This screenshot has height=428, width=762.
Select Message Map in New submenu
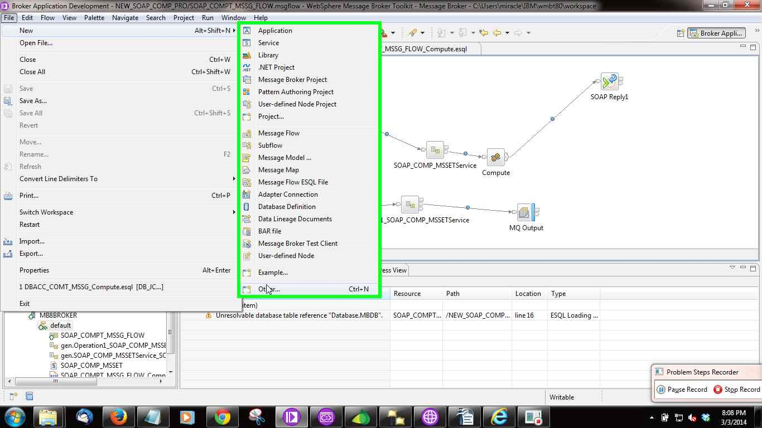tap(310, 170)
